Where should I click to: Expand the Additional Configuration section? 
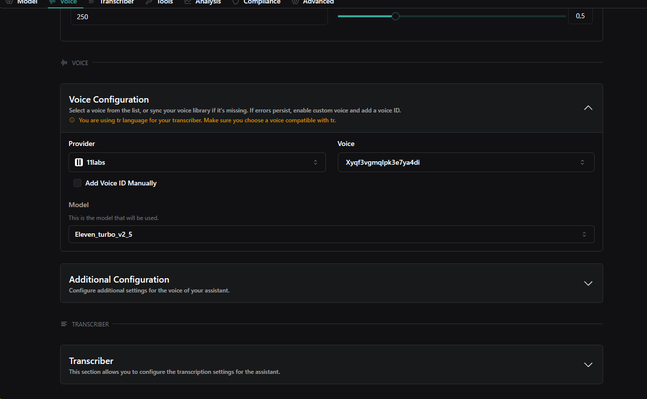588,283
